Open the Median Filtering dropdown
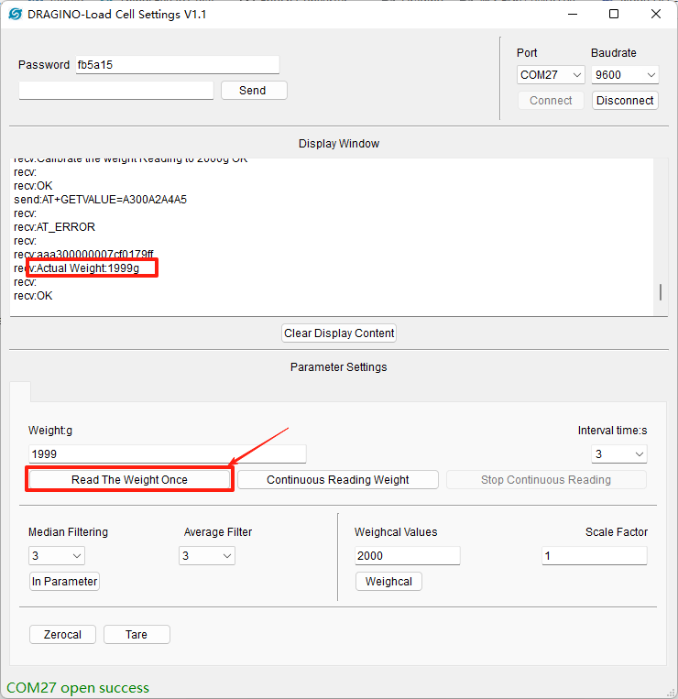 coord(56,556)
